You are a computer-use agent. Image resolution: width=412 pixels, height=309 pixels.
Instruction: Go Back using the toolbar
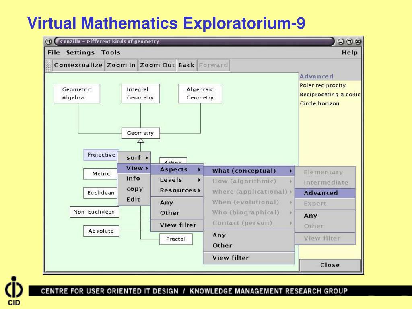pos(186,65)
